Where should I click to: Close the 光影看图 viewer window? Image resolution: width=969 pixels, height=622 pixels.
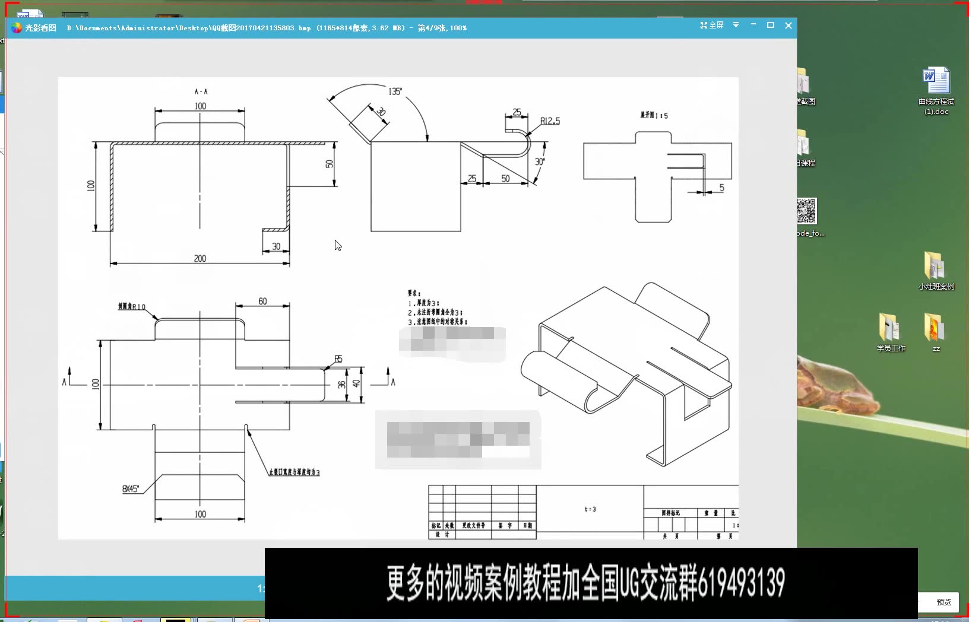coord(788,25)
